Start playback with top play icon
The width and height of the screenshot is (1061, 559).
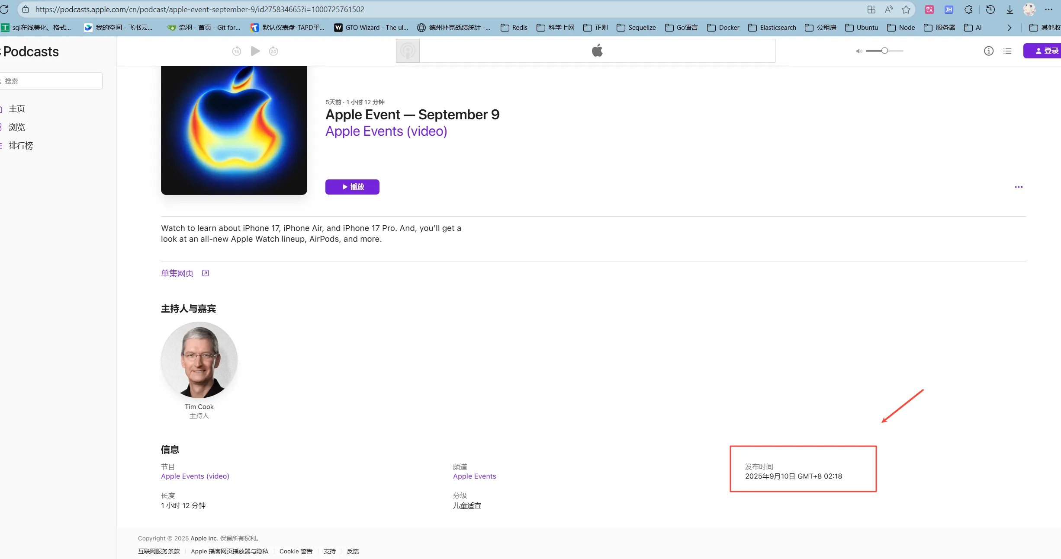255,51
